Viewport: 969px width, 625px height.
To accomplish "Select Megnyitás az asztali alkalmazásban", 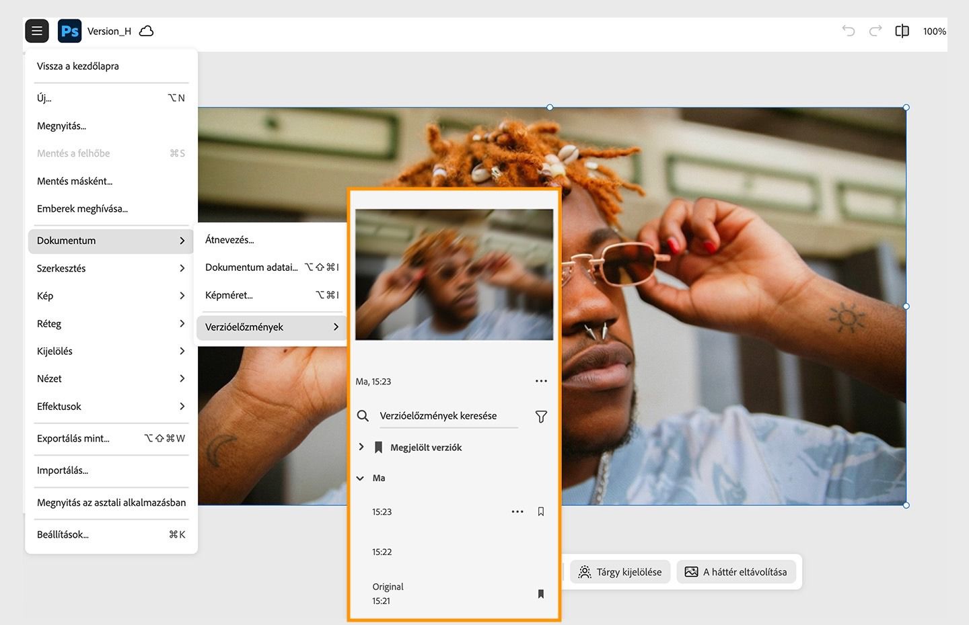I will pyautogui.click(x=111, y=503).
